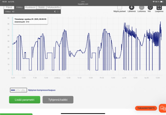The height and width of the screenshot is (115, 166).
Task: Open the Tukiassistentti support button
Action: pos(146,108)
